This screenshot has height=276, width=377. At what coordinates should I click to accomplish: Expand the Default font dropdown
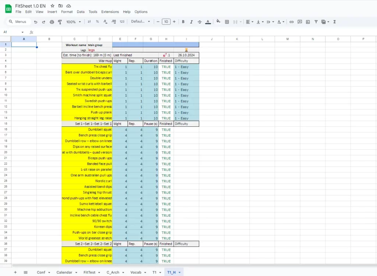pyautogui.click(x=141, y=22)
